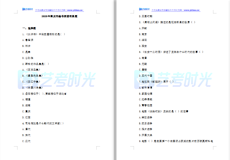The height and width of the screenshot is (160, 230).
Task: Click the section heading 一、选择题
Action: 29,28
